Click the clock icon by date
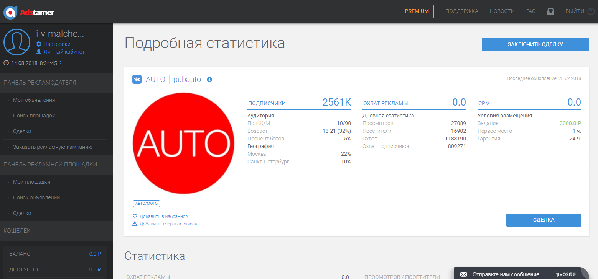This screenshot has height=279, width=598. coord(6,63)
